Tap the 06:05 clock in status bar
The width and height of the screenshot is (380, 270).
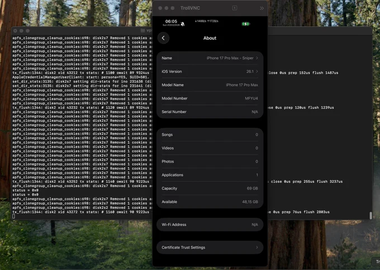point(171,21)
